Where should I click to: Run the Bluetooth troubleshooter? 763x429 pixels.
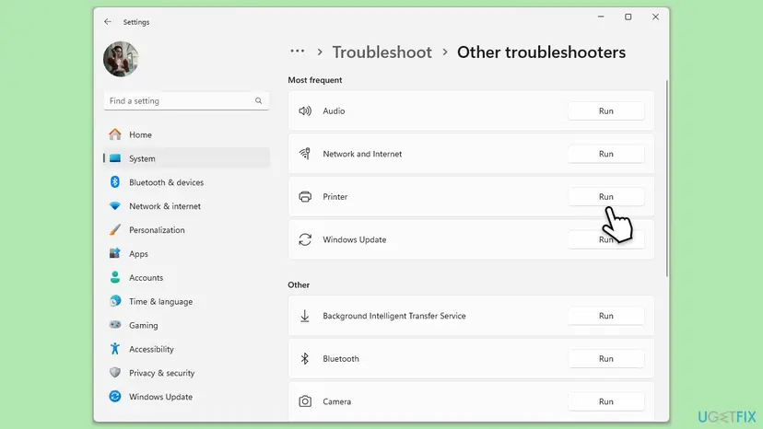(x=605, y=358)
